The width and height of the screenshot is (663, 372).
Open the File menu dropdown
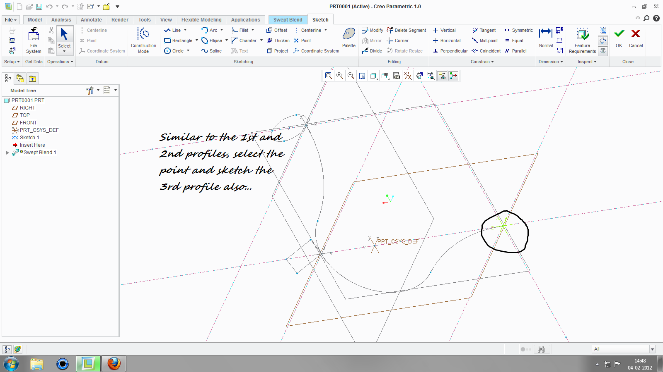point(11,20)
